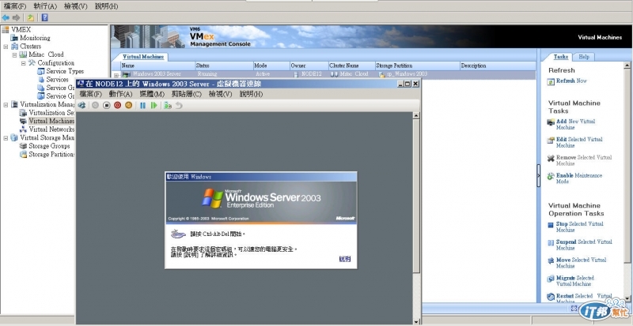Viewport: 633px width, 326px height.
Task: Click the green Reset play icon in VM toolbar
Action: click(154, 105)
